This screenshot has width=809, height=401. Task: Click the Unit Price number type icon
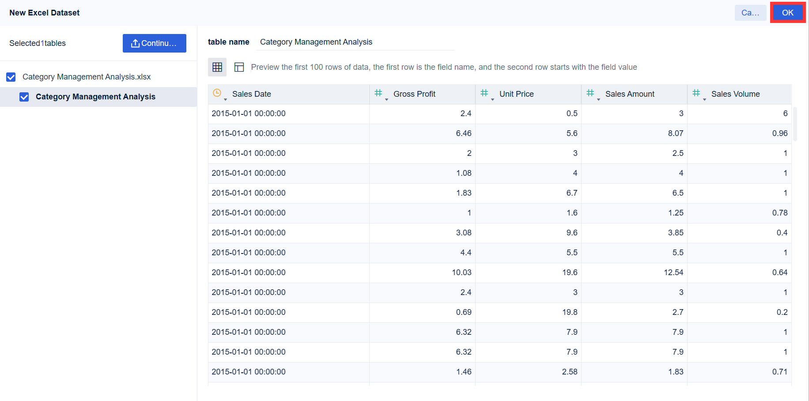pyautogui.click(x=484, y=93)
